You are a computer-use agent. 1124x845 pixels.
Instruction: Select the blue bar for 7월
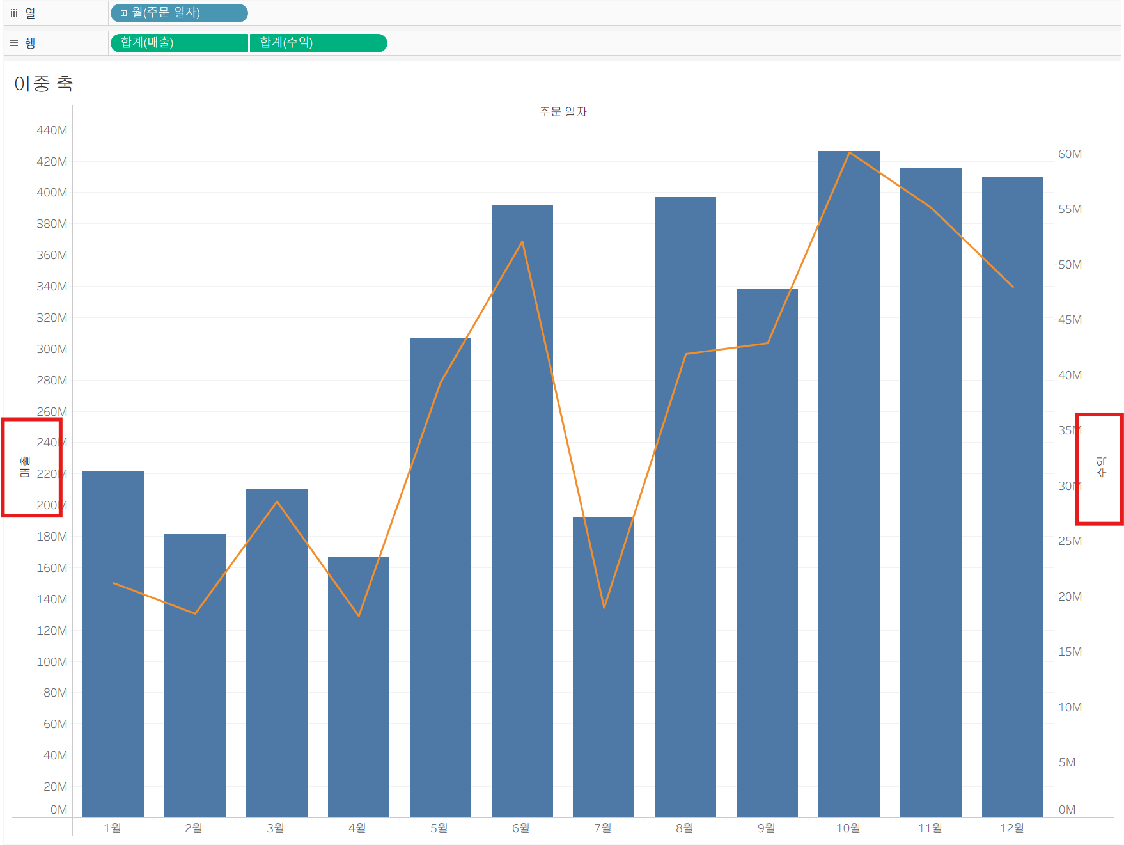pos(604,667)
